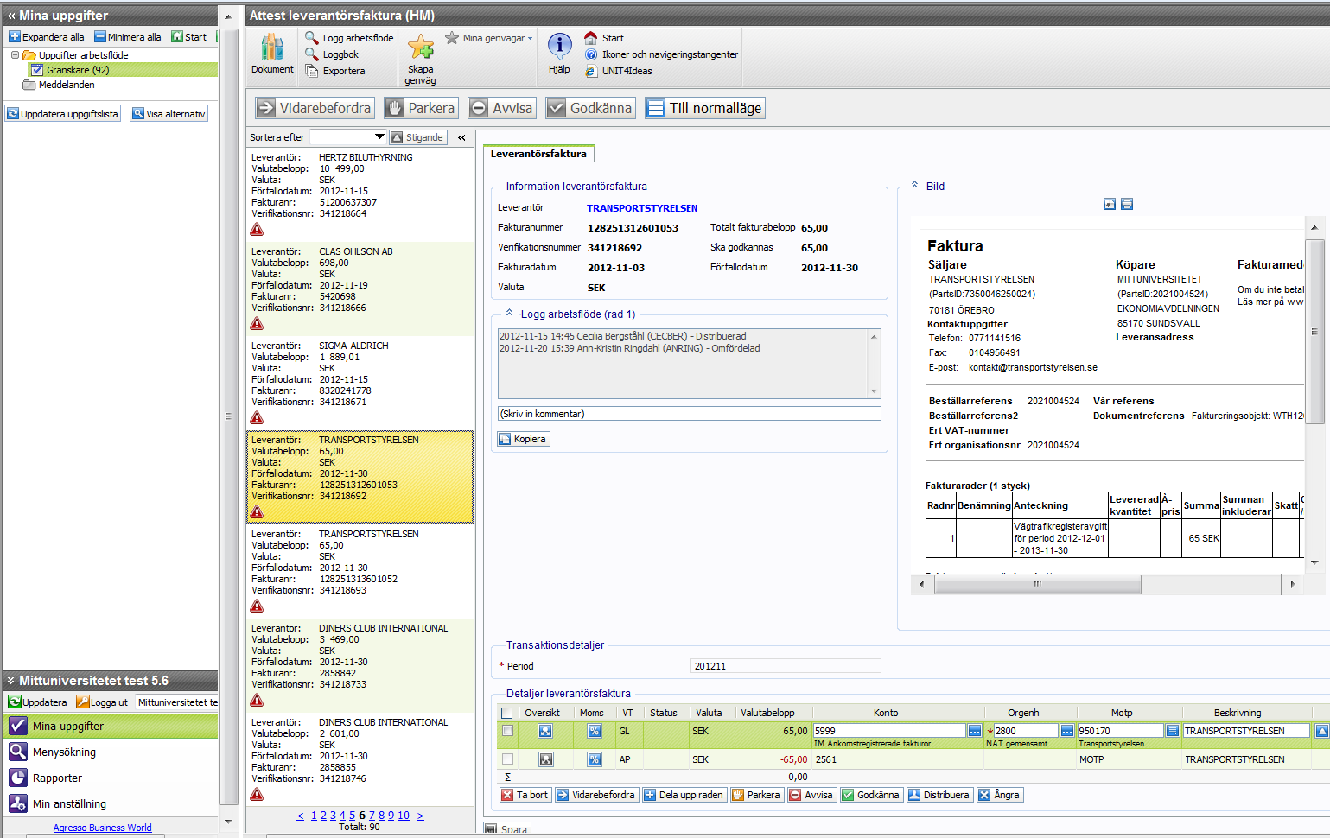1330x838 pixels.
Task: Click warning icon on SIGMA-ALDRICH invoice
Action: (x=257, y=418)
